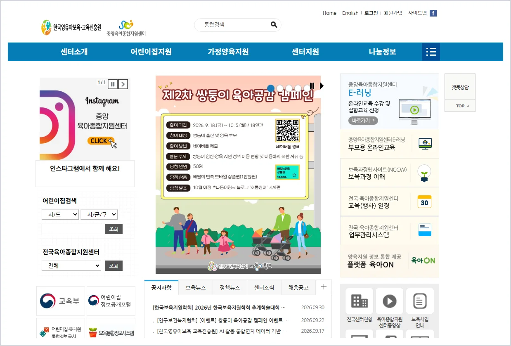
Task: Open notice 쌍둥이 육아공감 캠페인 이벤트
Action: pos(223,320)
